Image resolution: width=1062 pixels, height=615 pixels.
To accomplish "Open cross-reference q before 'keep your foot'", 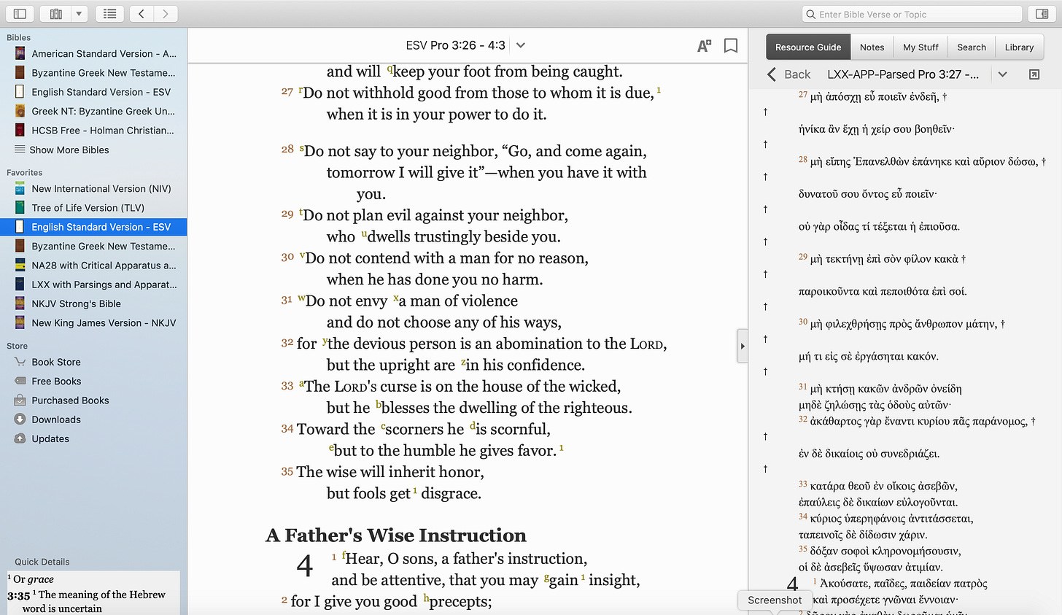I will tap(389, 69).
